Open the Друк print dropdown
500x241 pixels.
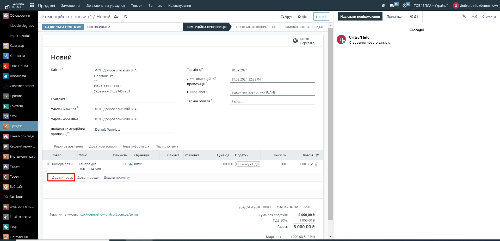pyautogui.click(x=286, y=17)
